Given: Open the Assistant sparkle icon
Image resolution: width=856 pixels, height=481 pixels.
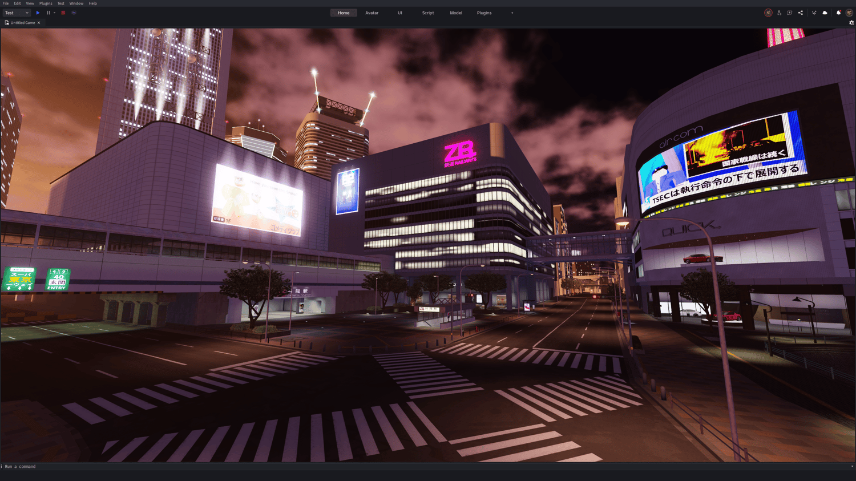Looking at the screenshot, I should point(814,13).
